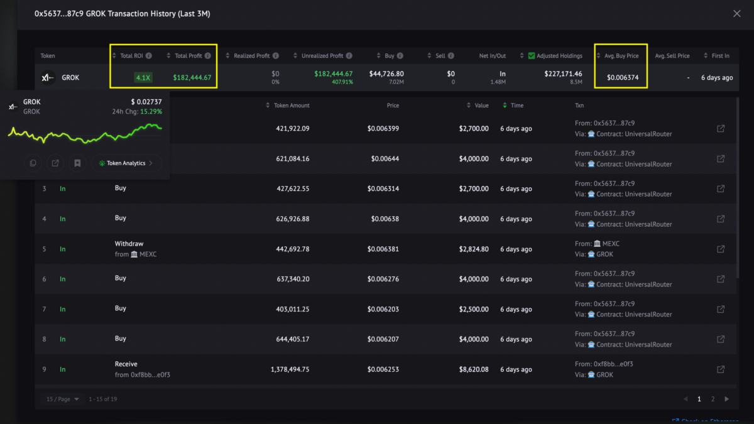This screenshot has height=424, width=754.
Task: Sort by Realized Profit column
Action: coord(228,56)
